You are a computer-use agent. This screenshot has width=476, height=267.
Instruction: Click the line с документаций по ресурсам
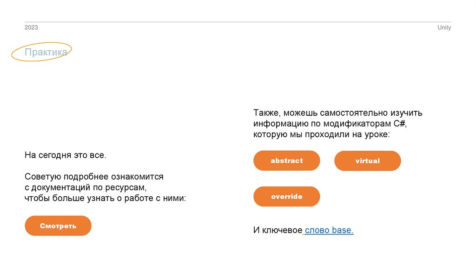pyautogui.click(x=86, y=187)
